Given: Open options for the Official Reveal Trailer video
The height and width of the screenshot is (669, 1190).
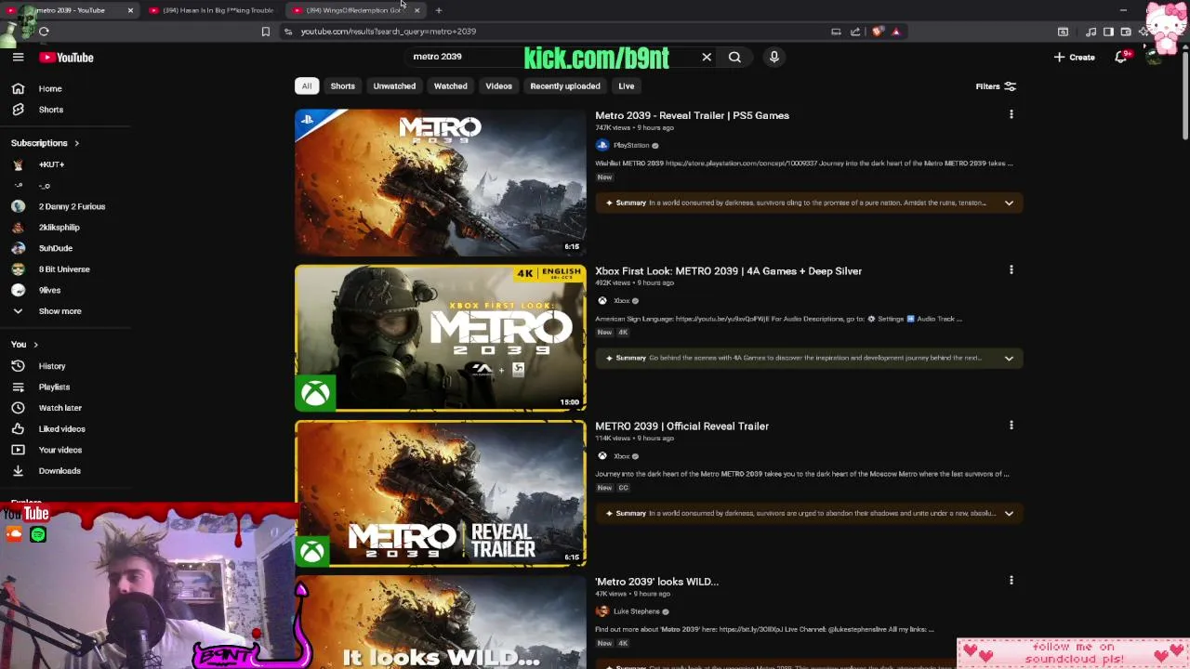Looking at the screenshot, I should click(1011, 425).
